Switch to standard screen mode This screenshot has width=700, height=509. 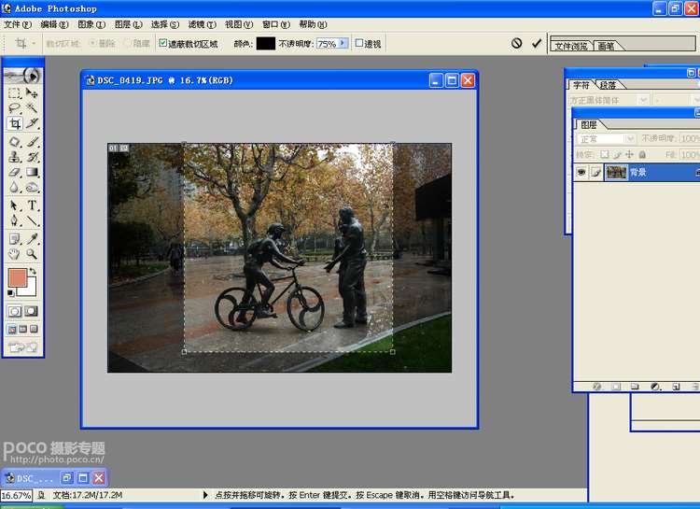(x=12, y=330)
